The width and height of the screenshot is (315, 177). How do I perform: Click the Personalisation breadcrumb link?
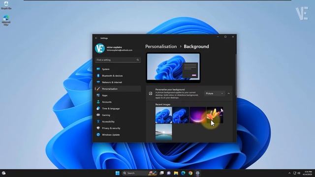[161, 46]
